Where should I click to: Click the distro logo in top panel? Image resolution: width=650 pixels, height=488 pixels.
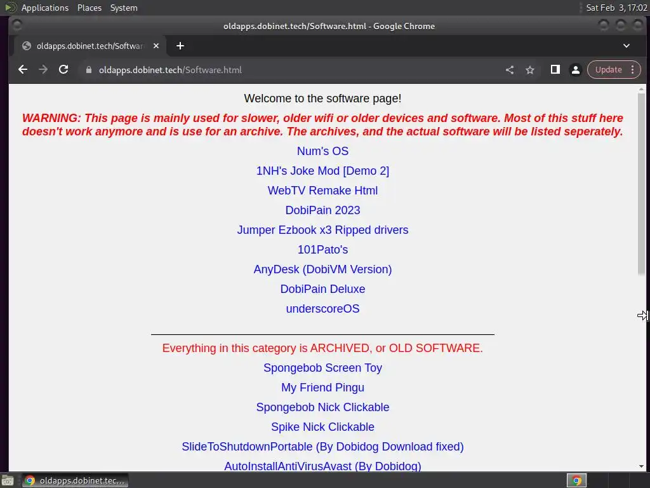pos(10,8)
